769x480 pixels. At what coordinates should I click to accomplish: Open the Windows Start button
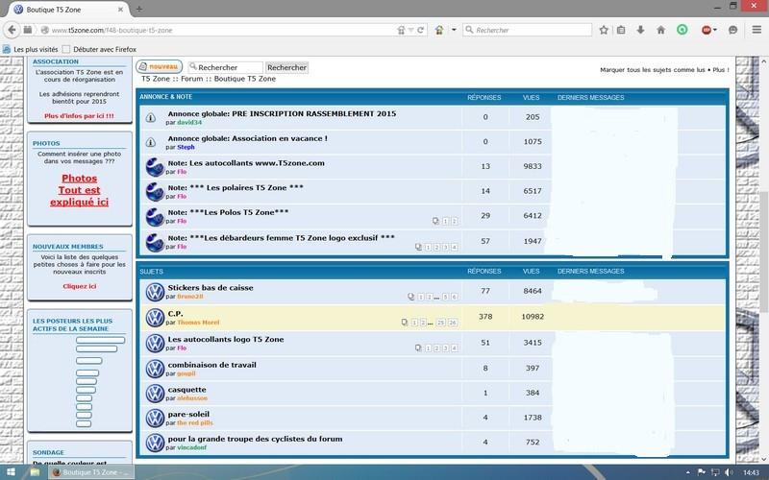click(x=10, y=472)
